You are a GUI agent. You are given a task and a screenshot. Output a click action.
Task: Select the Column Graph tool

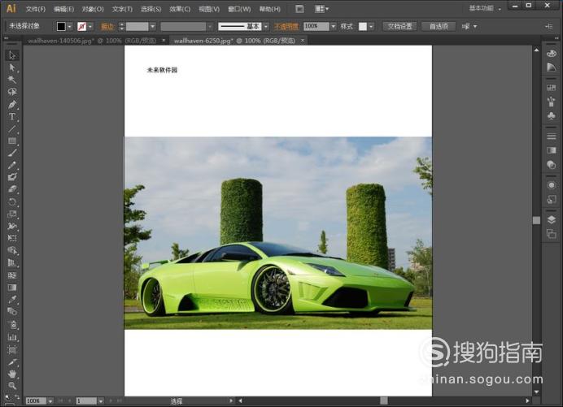point(12,337)
